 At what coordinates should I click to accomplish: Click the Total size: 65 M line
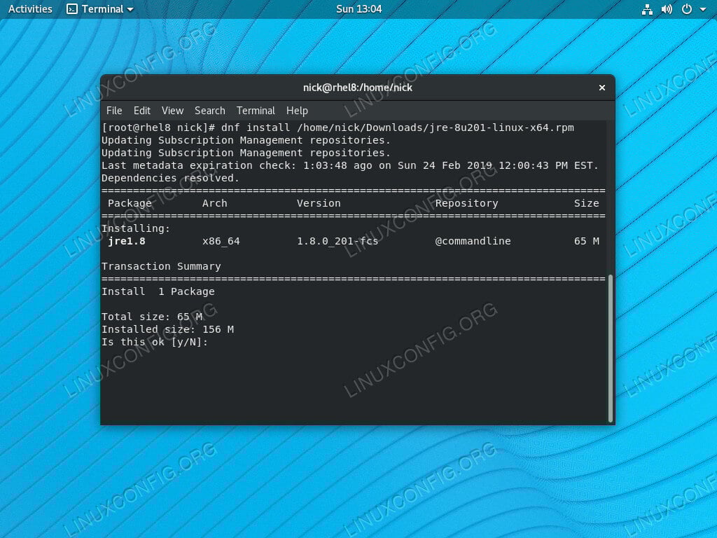coord(152,317)
